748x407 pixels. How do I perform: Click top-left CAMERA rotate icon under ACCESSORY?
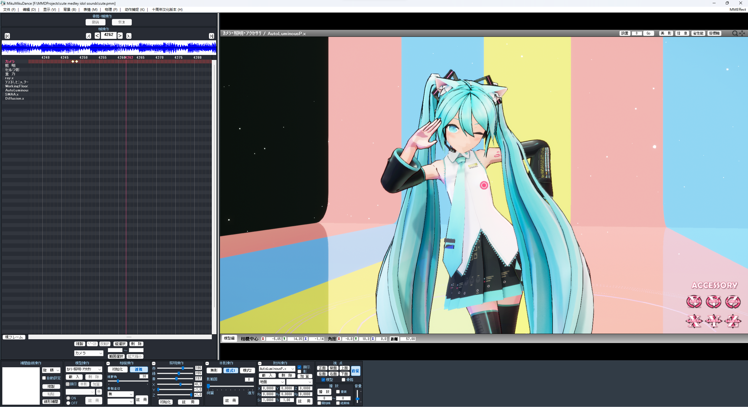pos(694,302)
